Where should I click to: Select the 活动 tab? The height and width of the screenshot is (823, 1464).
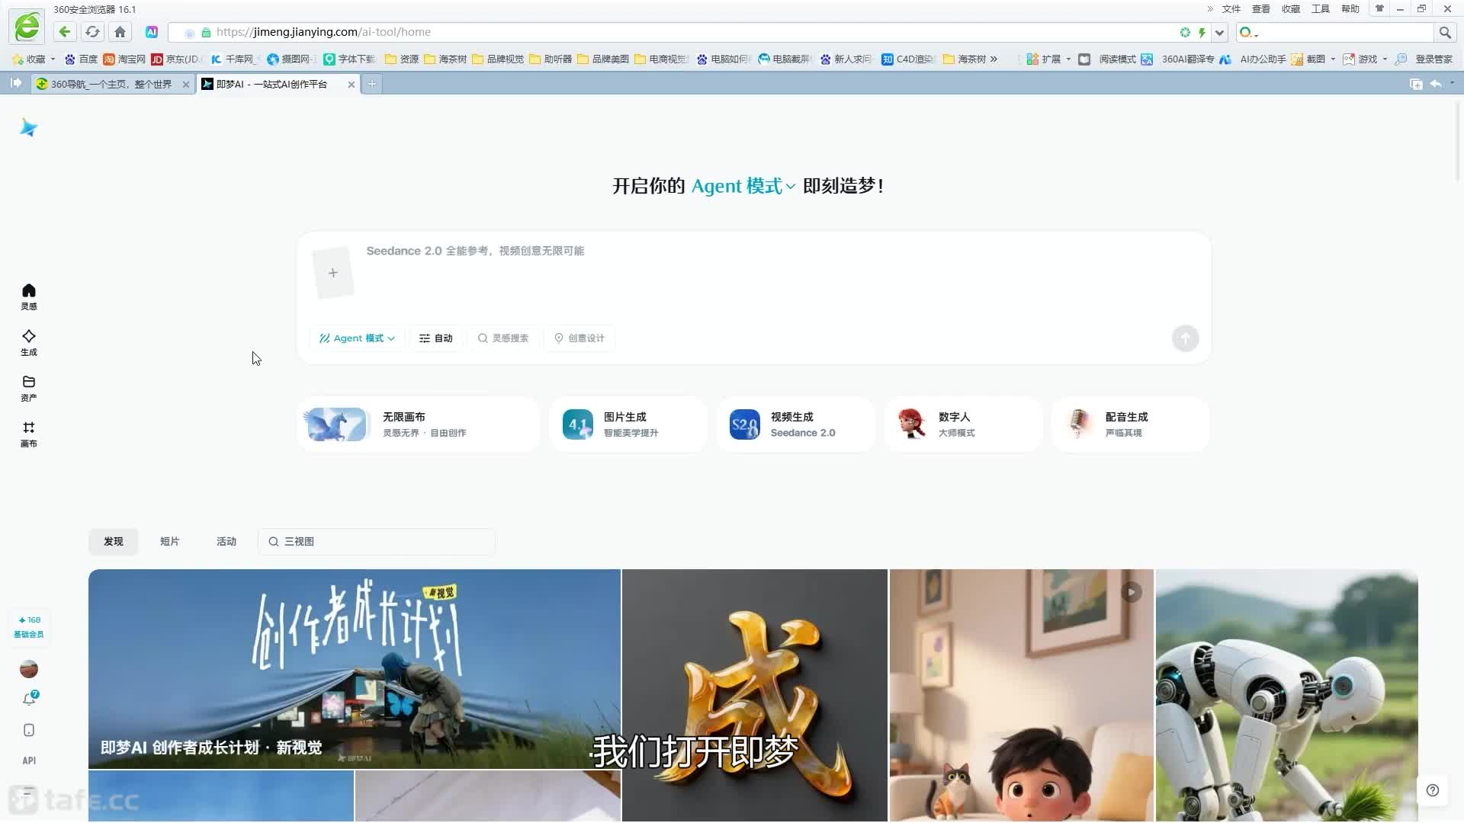[226, 541]
